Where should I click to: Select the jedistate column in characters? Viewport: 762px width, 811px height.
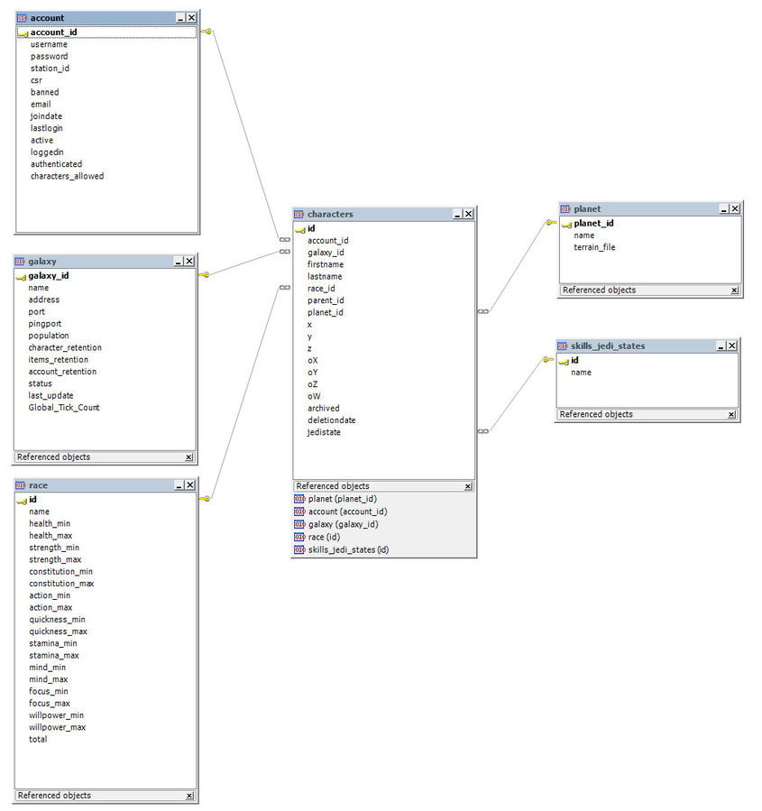click(x=324, y=432)
